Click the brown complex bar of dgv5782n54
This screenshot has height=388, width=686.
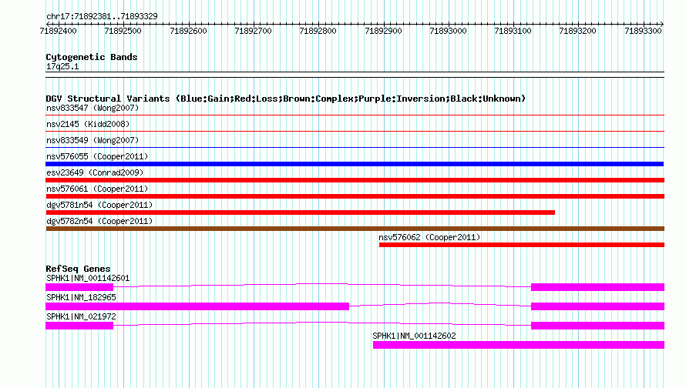point(355,229)
